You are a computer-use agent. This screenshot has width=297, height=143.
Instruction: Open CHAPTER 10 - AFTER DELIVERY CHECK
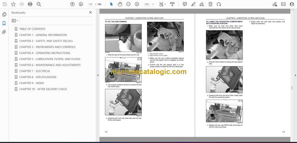(43, 89)
